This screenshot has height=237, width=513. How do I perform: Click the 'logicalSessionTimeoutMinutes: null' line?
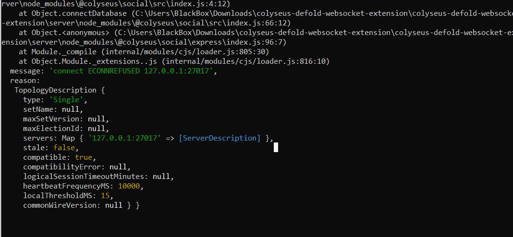(x=98, y=177)
